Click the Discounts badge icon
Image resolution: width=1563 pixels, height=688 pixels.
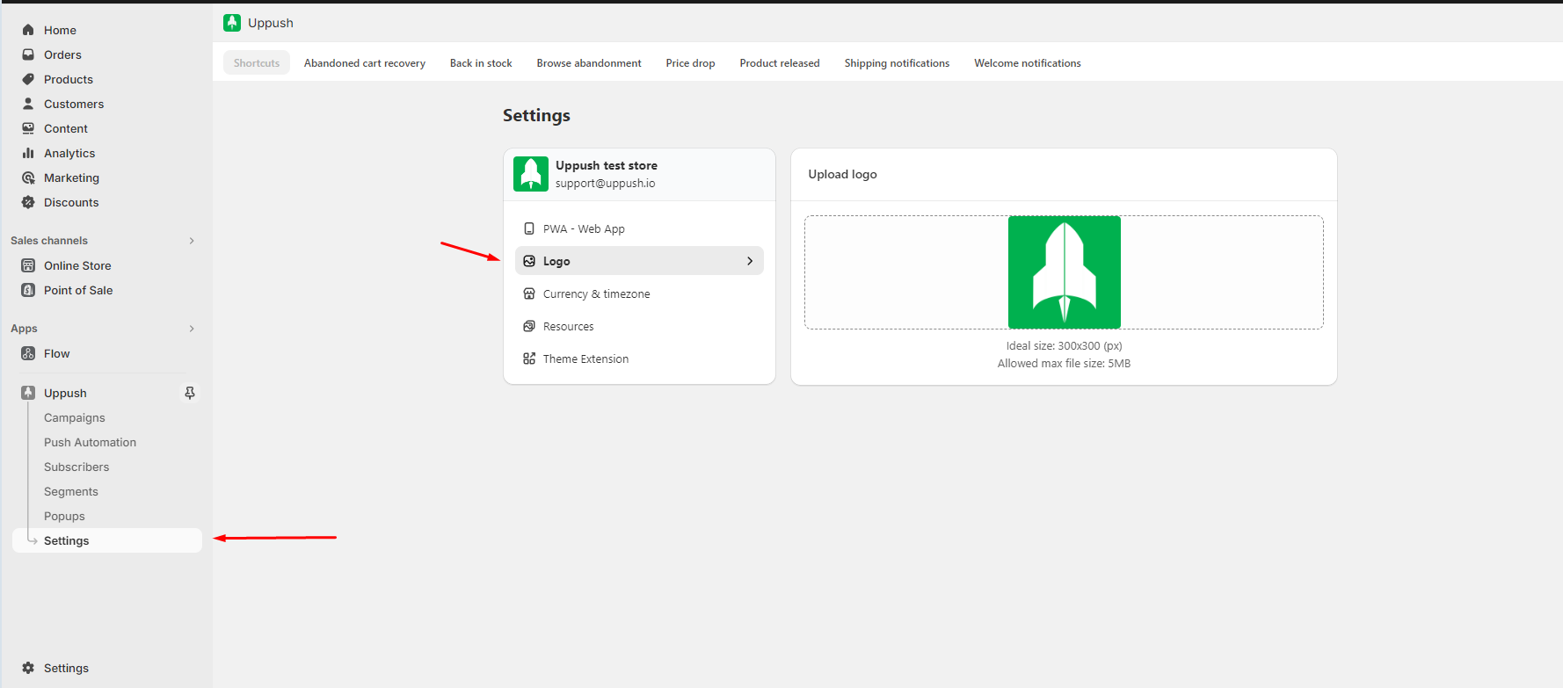(x=28, y=202)
